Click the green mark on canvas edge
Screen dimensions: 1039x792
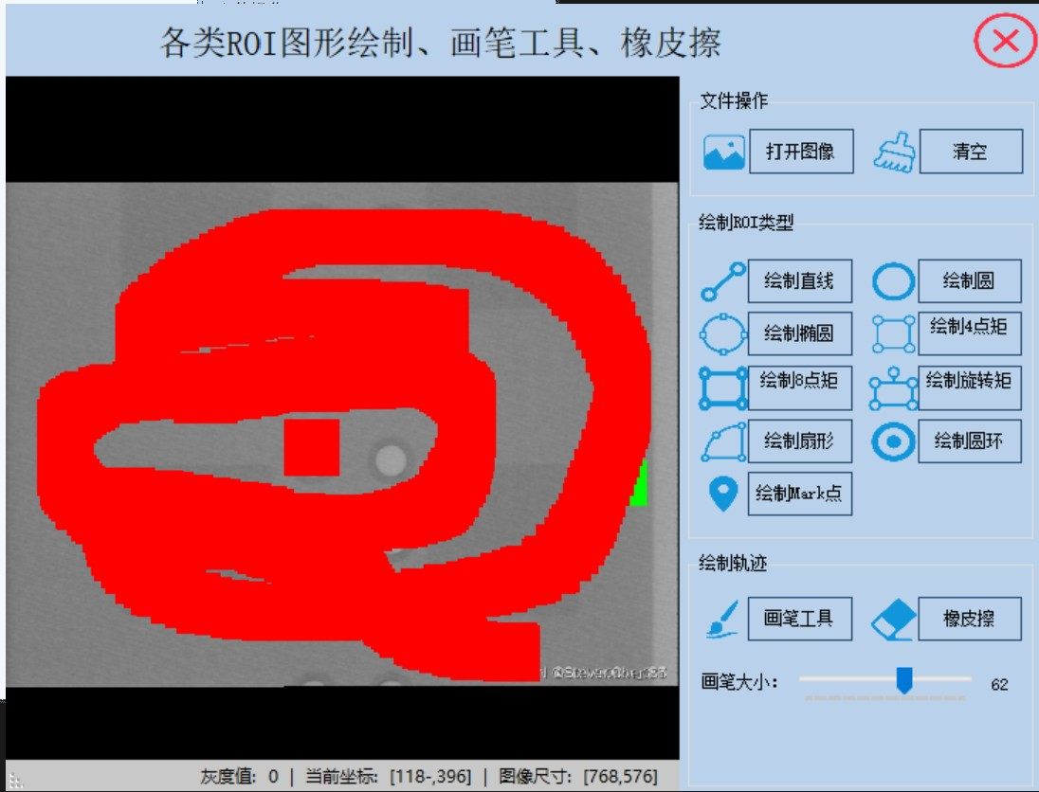tap(640, 483)
